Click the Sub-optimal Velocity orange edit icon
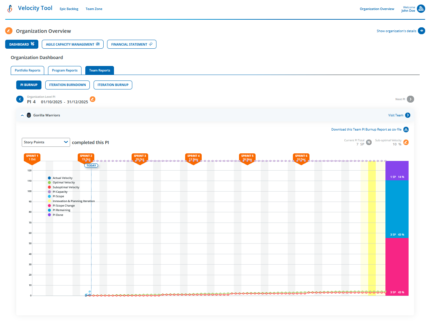Screen dimensions: 430x324 (406, 142)
